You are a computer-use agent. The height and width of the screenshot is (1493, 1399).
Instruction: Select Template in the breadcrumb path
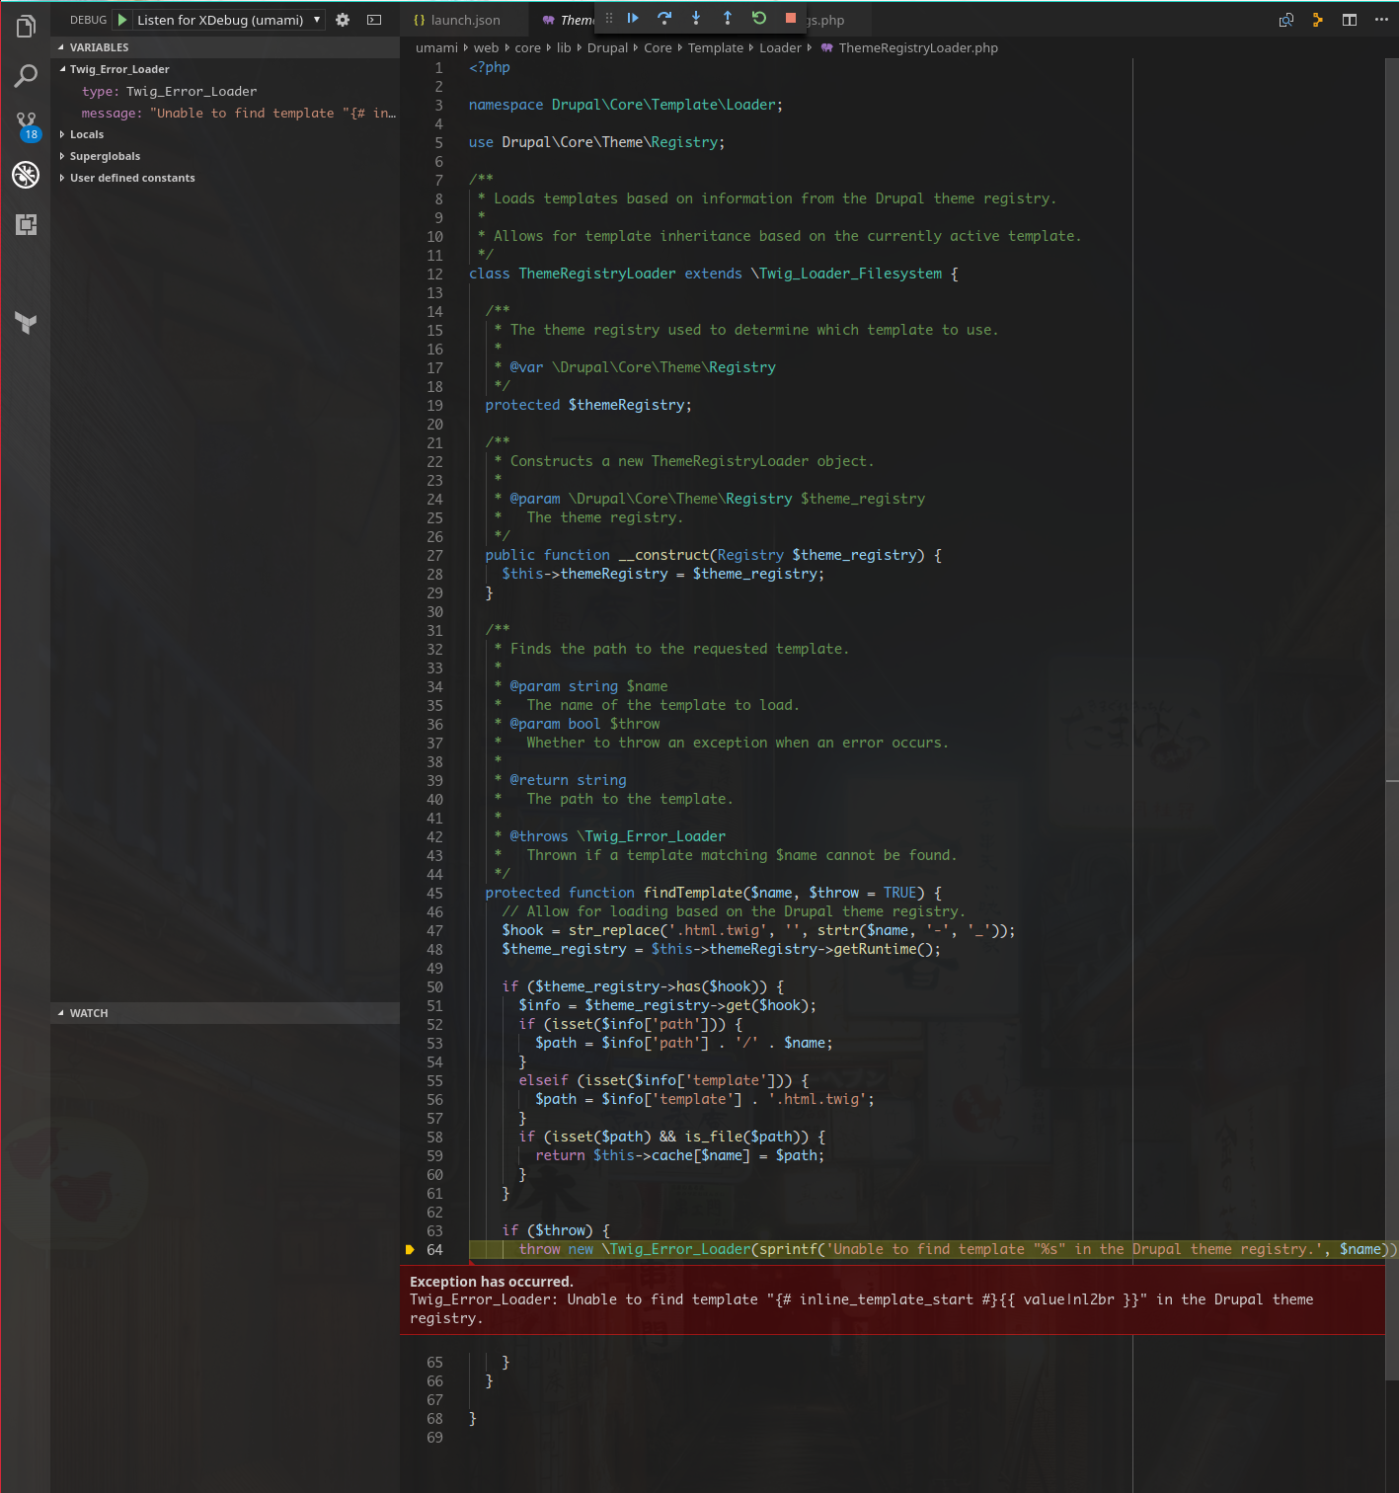point(715,47)
